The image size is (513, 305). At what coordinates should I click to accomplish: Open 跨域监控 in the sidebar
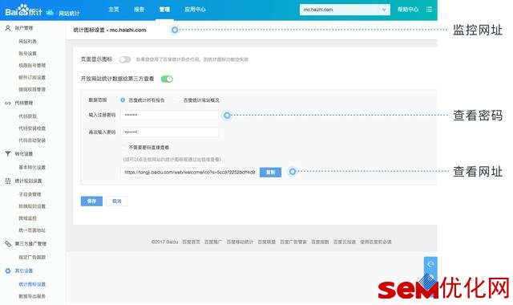pyautogui.click(x=28, y=218)
